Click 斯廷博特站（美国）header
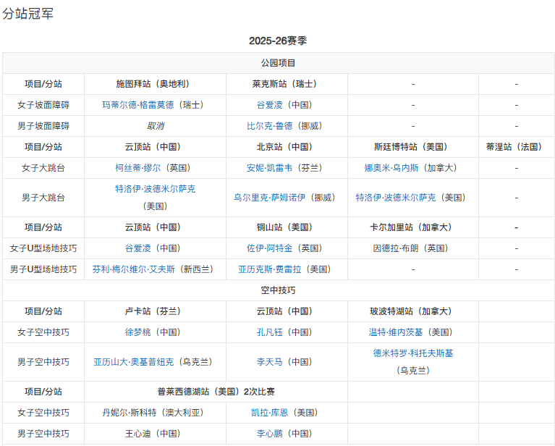The height and width of the screenshot is (446, 555). click(x=413, y=147)
